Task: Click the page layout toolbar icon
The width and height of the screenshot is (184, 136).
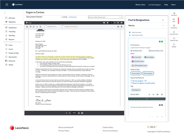Action: click(x=40, y=27)
